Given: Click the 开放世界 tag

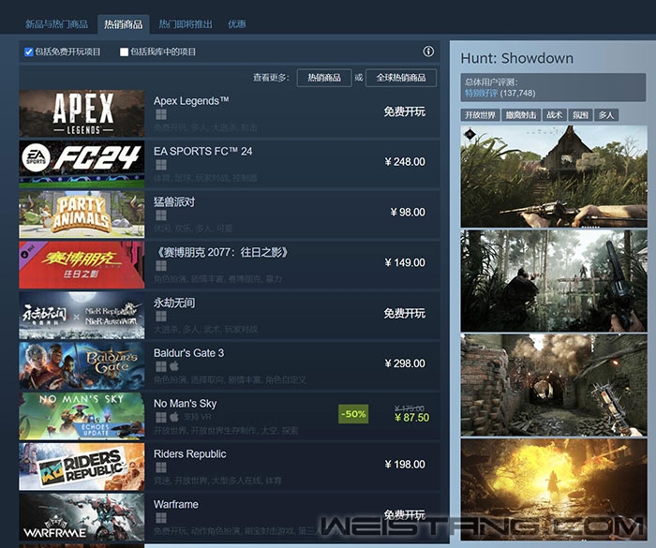Looking at the screenshot, I should (480, 115).
